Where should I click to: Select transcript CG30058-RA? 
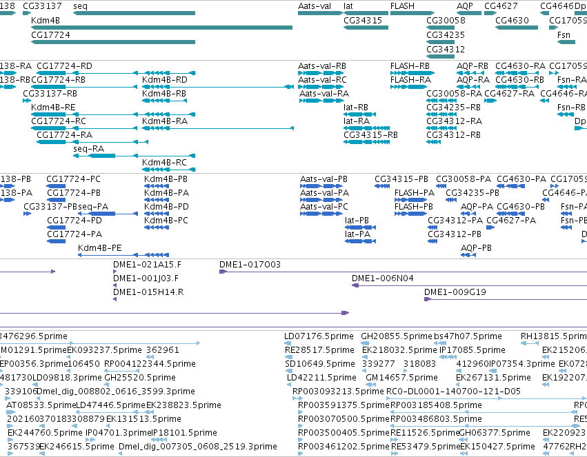[455, 94]
